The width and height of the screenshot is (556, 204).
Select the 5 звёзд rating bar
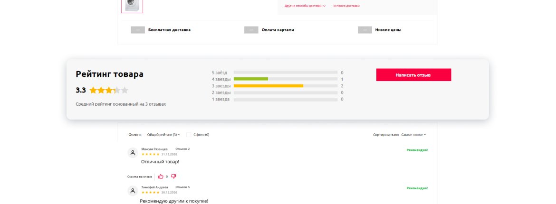point(286,73)
